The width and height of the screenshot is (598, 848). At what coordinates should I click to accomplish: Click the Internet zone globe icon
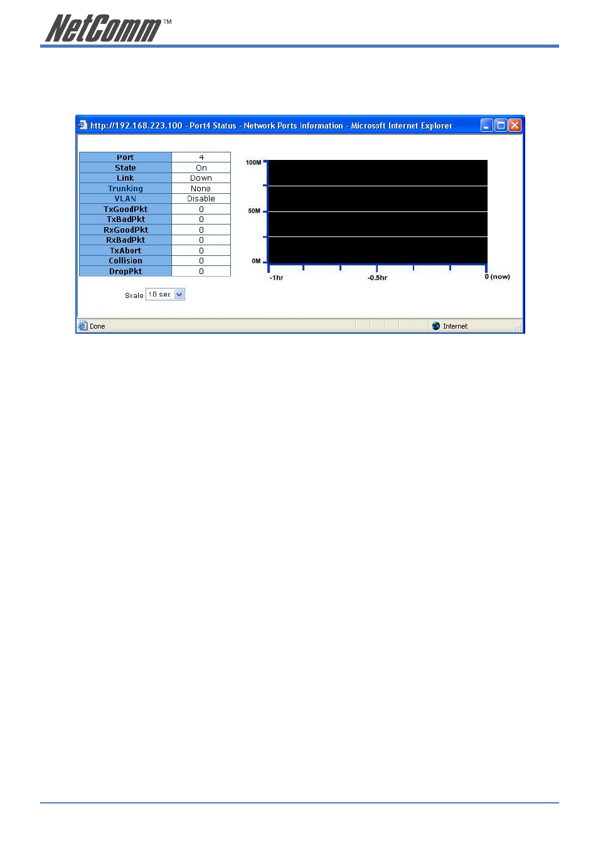click(x=436, y=326)
